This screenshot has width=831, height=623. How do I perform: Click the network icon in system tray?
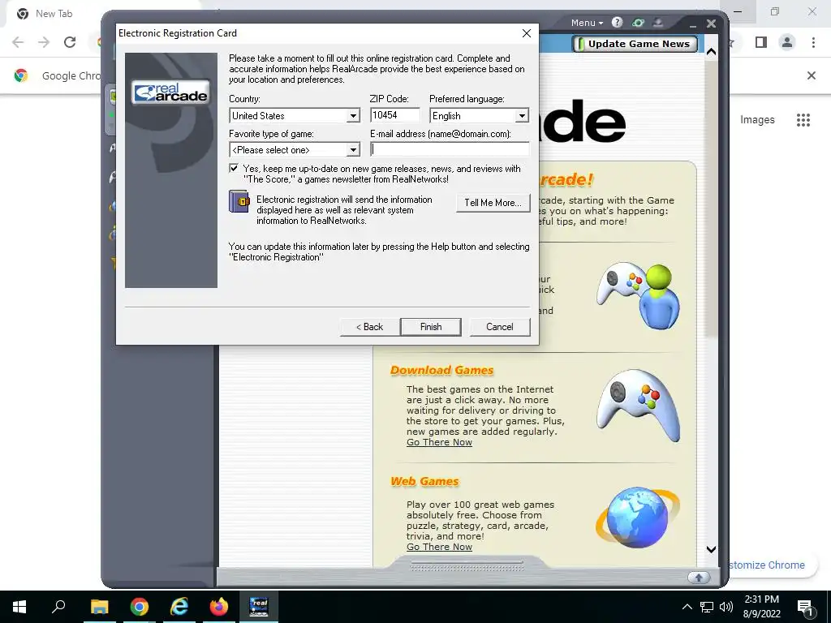707,607
